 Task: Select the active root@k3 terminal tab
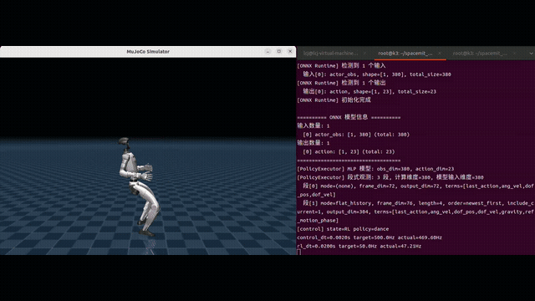click(405, 54)
